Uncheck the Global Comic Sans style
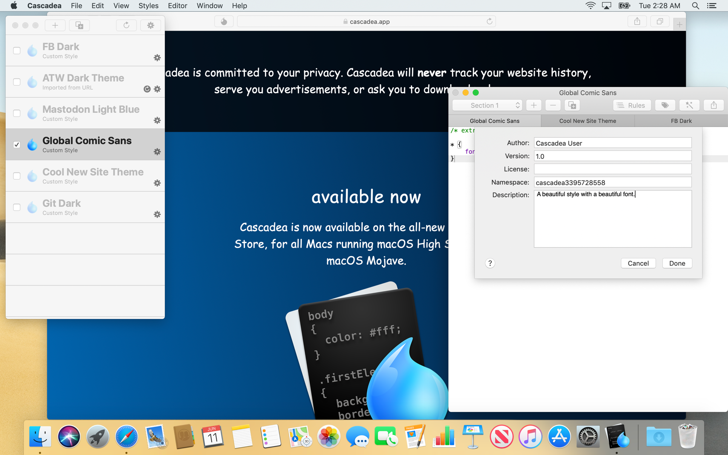The image size is (728, 455). [17, 144]
